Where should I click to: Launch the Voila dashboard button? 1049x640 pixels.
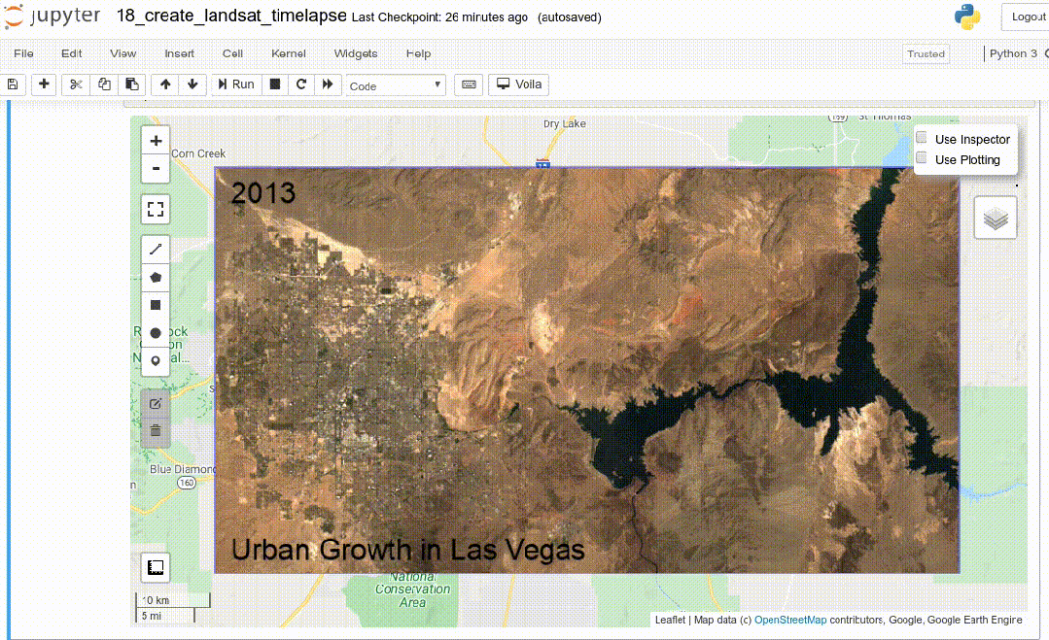(x=519, y=84)
